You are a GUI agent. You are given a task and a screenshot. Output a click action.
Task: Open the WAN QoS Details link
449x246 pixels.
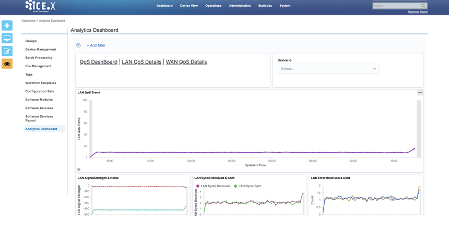coord(186,62)
